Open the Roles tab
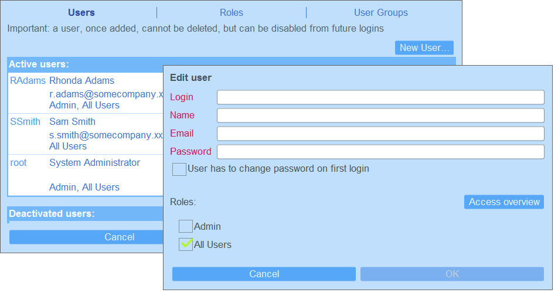The width and height of the screenshot is (558, 296). click(x=231, y=12)
